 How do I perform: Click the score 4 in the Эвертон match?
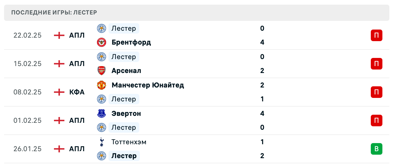tap(262, 114)
